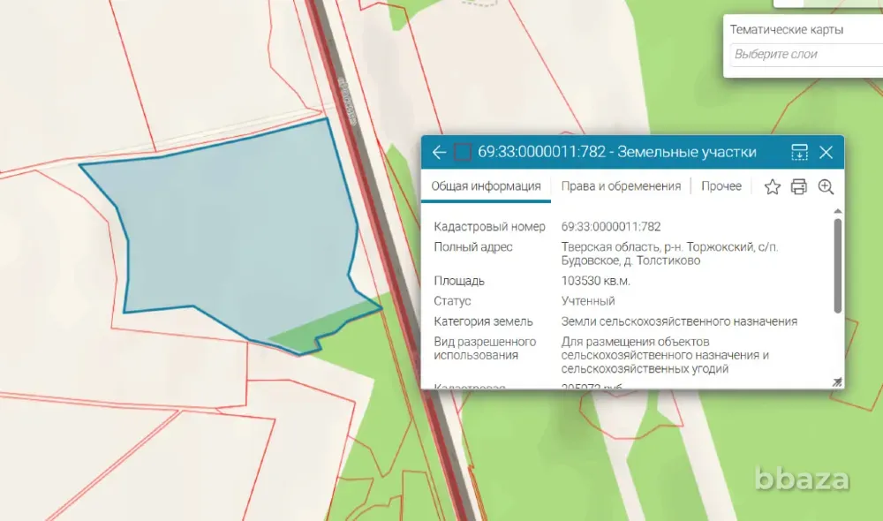Click the resize handle of the info popup
Screen dimensions: 883x521
pyautogui.click(x=837, y=381)
